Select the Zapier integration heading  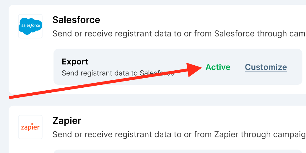(x=67, y=121)
